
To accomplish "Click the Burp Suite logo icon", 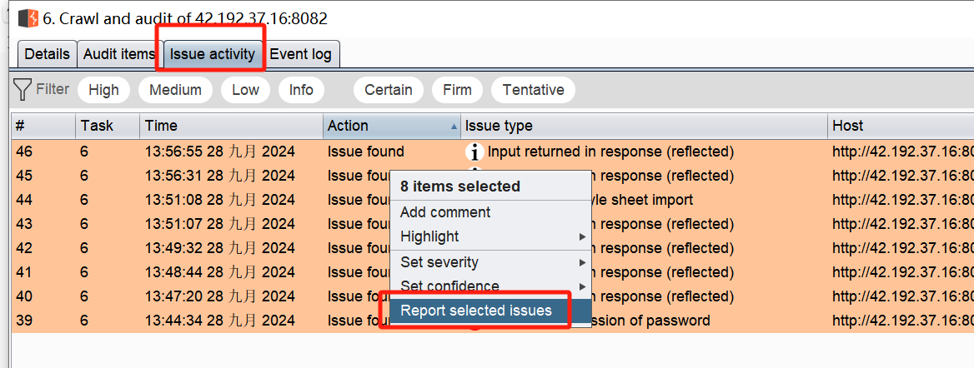I will (28, 18).
